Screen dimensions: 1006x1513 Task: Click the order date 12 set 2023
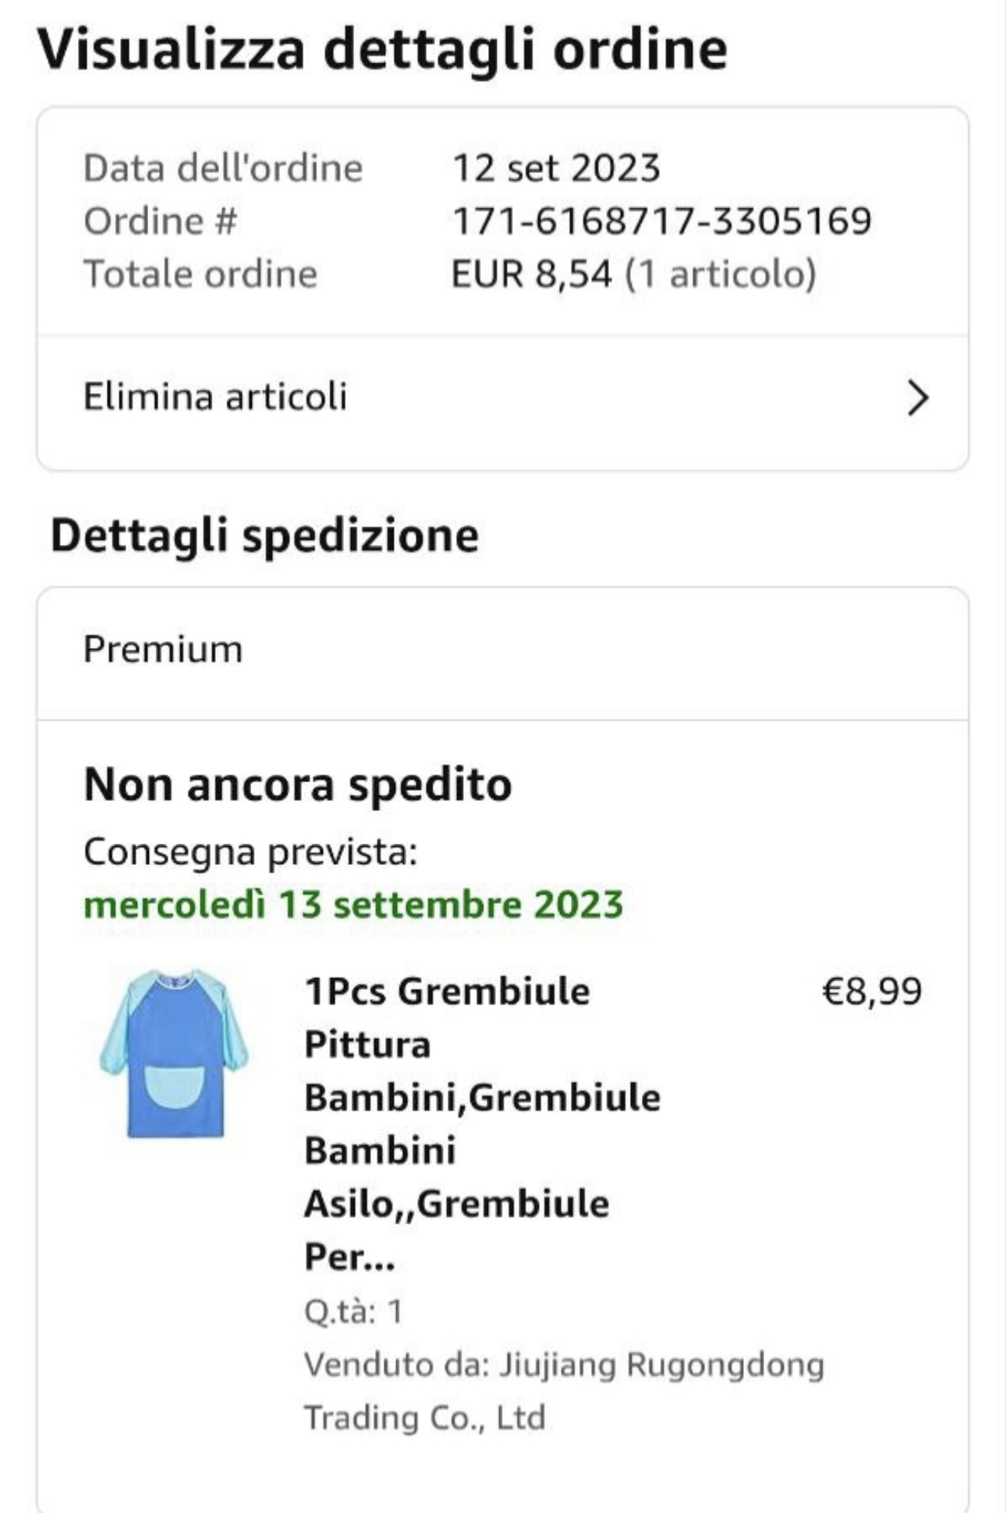click(556, 168)
